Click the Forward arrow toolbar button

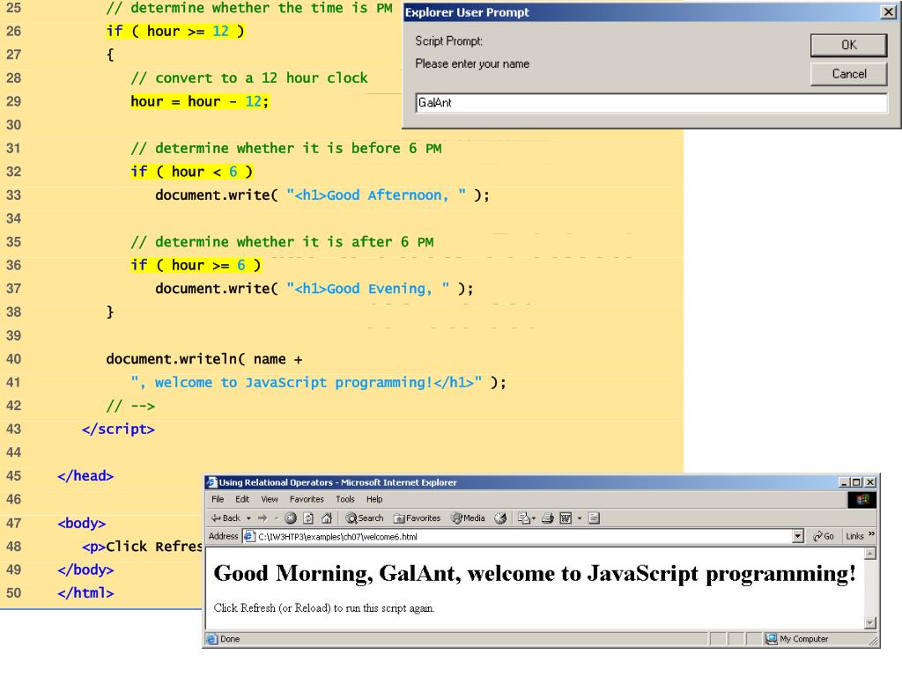[x=262, y=518]
